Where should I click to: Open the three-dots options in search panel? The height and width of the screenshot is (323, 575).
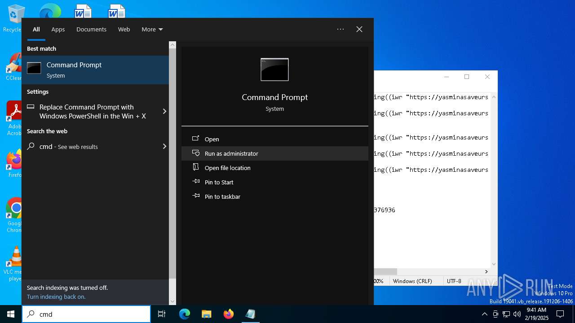tap(341, 29)
